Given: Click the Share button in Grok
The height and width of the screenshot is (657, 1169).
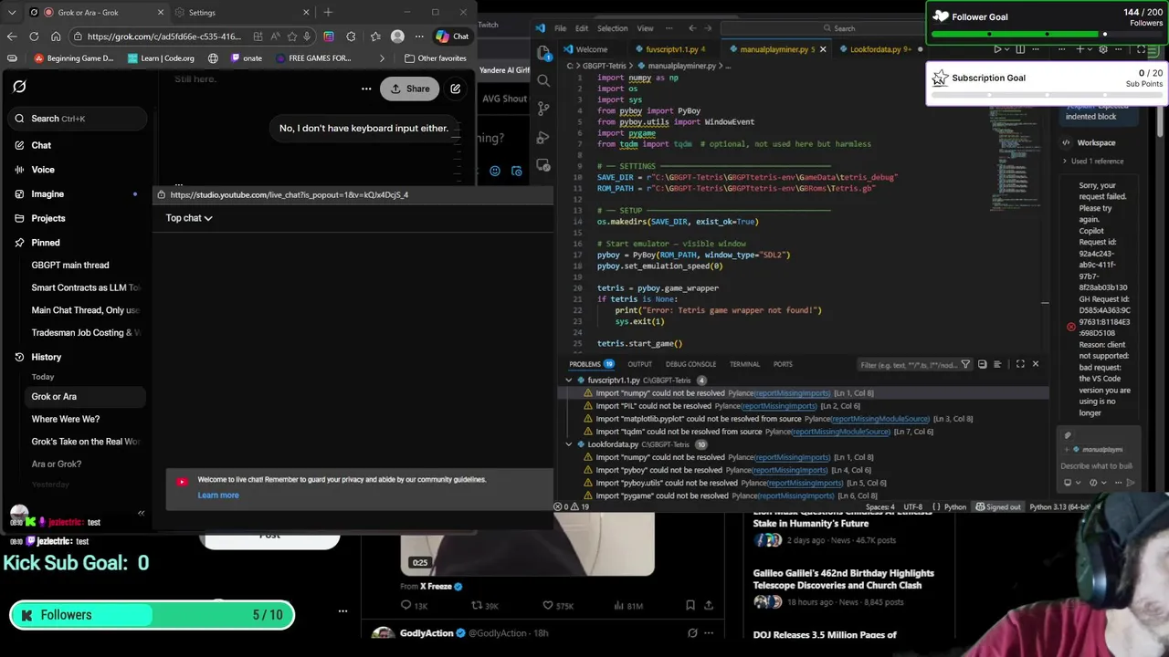Looking at the screenshot, I should click(x=410, y=89).
